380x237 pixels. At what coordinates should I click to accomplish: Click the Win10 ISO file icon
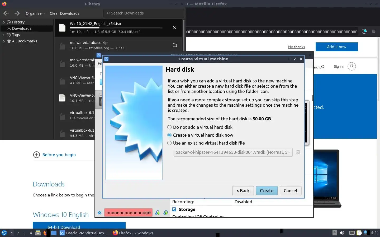click(x=62, y=28)
